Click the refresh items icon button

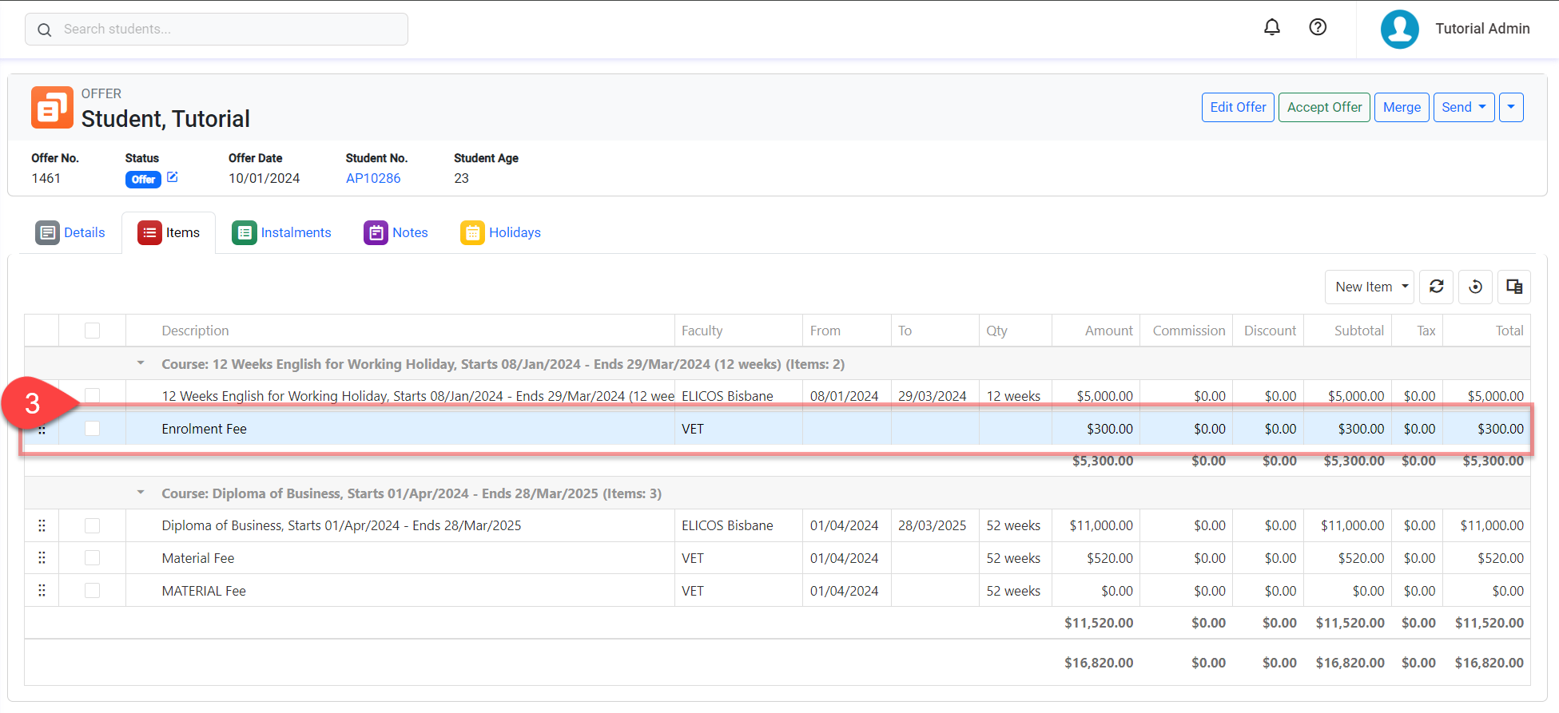[x=1436, y=287]
